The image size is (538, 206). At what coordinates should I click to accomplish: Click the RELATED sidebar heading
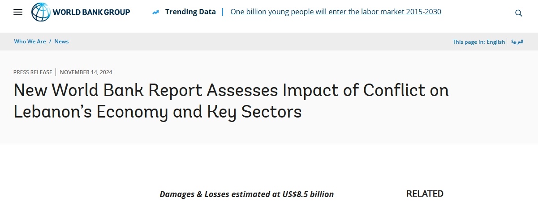425,193
